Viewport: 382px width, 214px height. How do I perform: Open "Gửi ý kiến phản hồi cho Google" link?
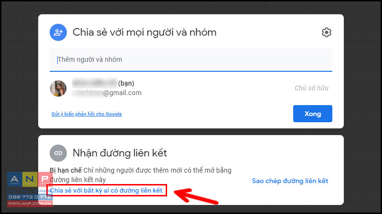[86, 114]
